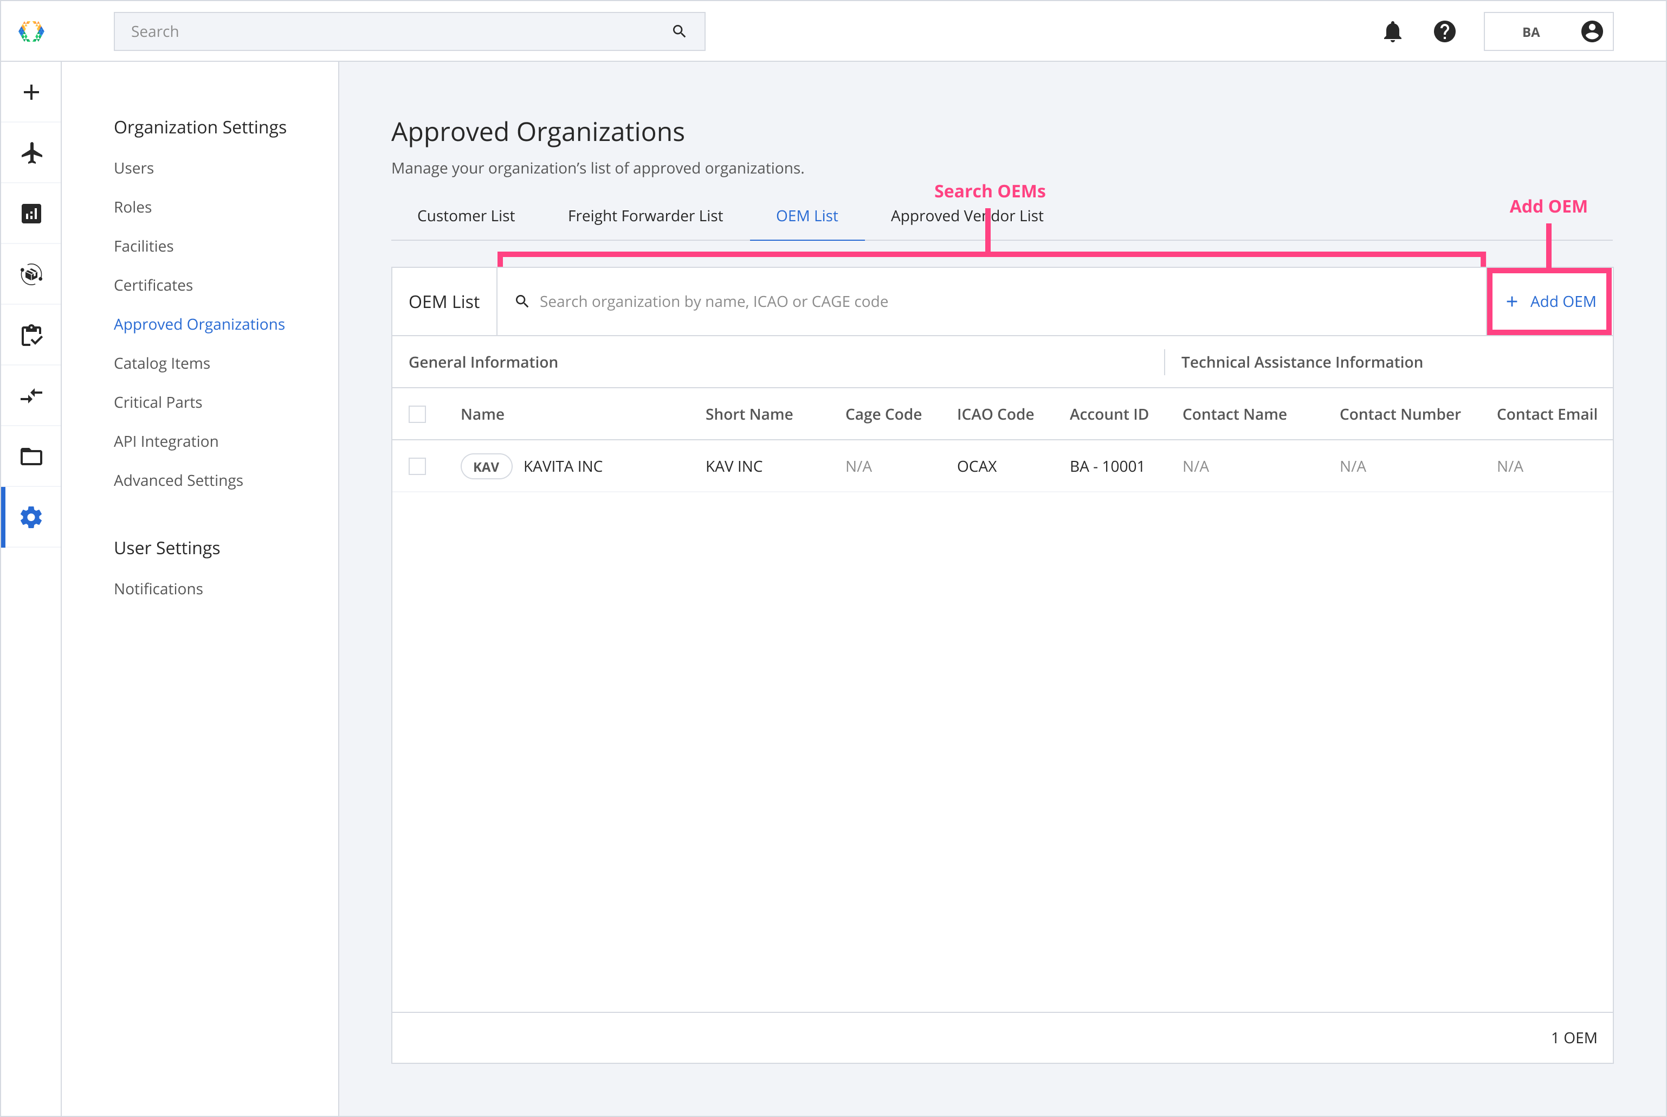Viewport: 1667px width, 1117px height.
Task: Open the folder icon in left rail
Action: coord(31,457)
